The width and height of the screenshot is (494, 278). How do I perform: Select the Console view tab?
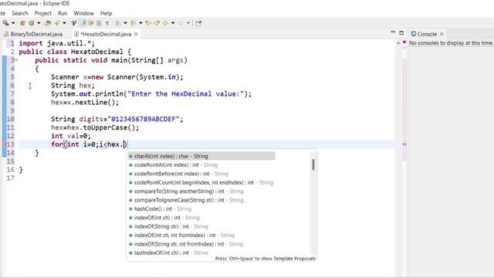[427, 34]
